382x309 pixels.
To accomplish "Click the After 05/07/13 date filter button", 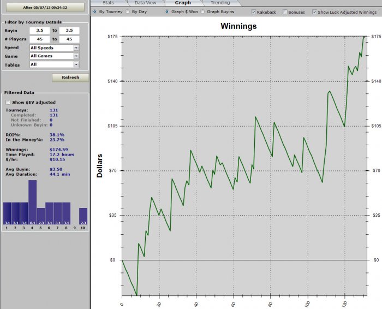I will 45,7.
